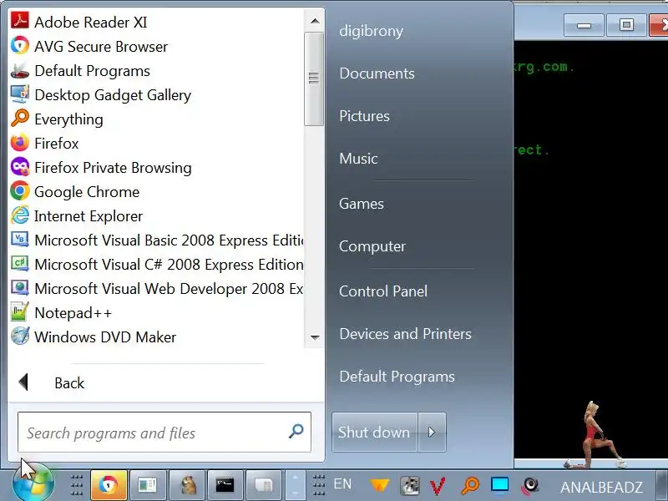Screen dimensions: 668x501
Task: Click the programs list scroll up arrow
Action: [x=315, y=20]
